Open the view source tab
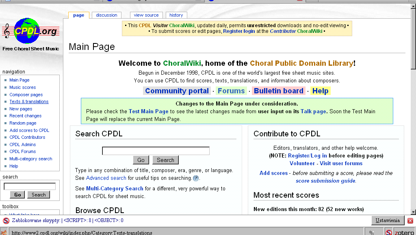The image size is (416, 235). point(146,15)
